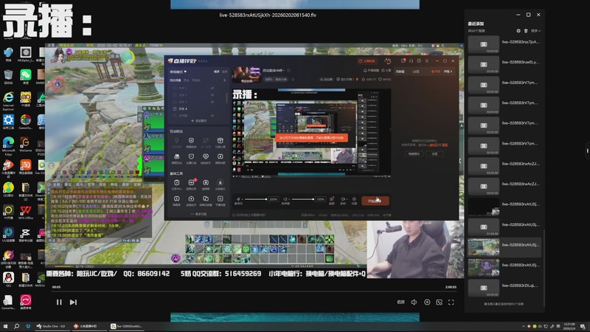
Task: Expand the system tray hidden icons chevron
Action: click(x=524, y=326)
